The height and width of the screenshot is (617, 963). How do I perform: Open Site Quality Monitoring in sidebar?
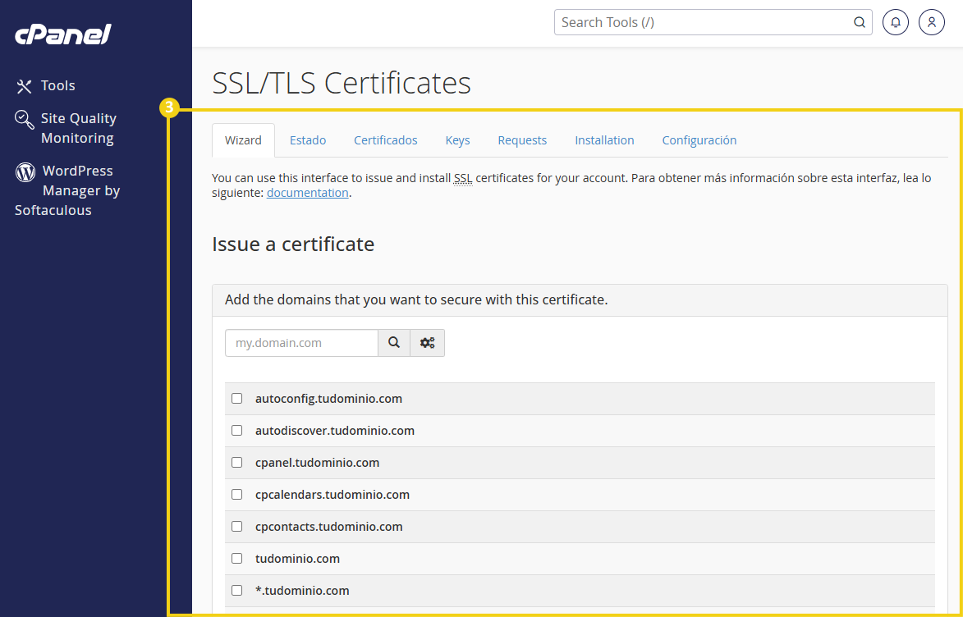click(x=66, y=128)
